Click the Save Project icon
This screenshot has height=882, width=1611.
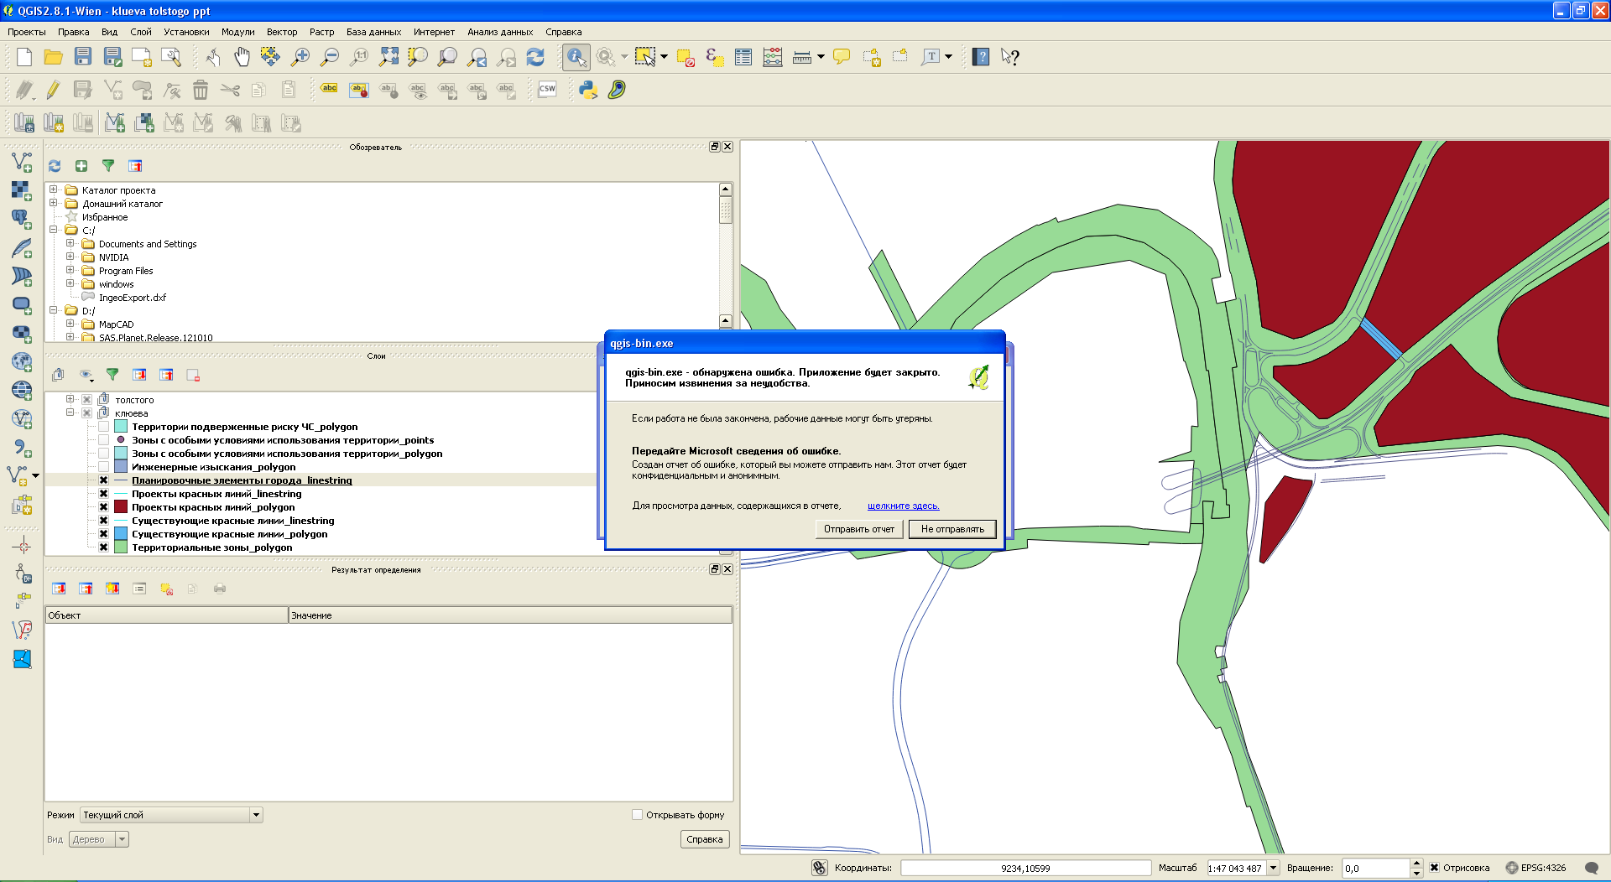click(x=82, y=57)
